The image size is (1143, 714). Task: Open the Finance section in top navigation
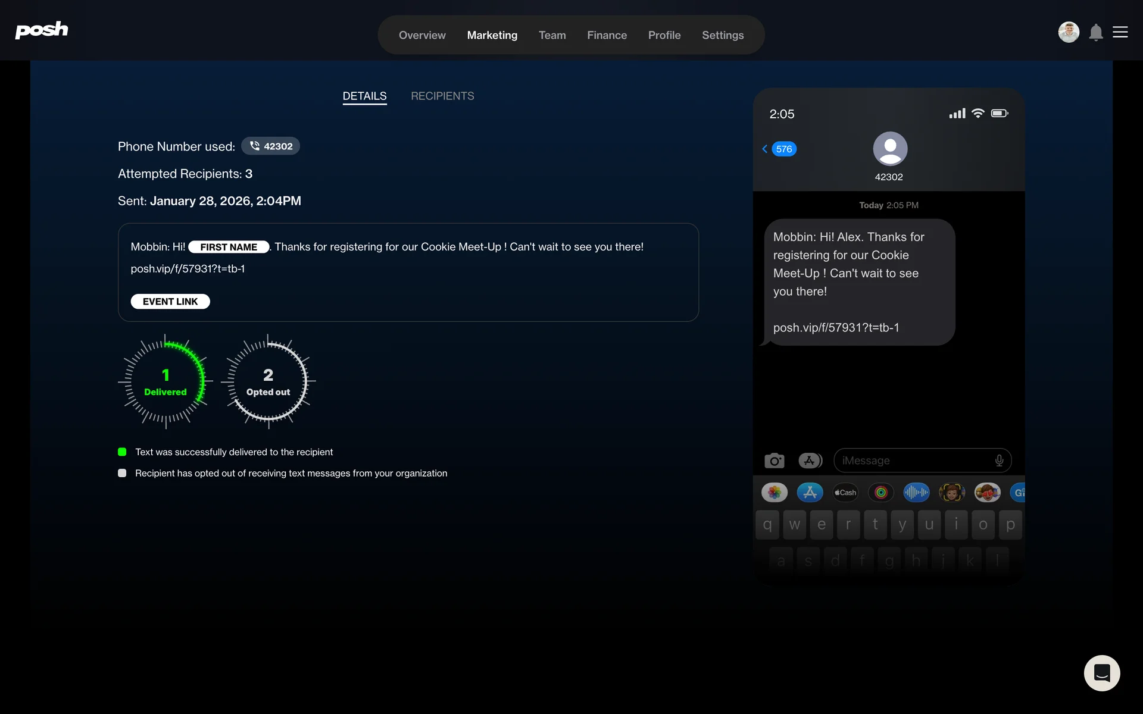(607, 35)
